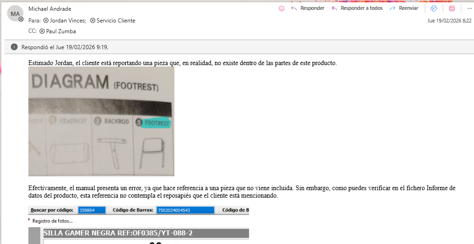Open the more actions ellipsis menu
Image resolution: width=474 pixels, height=244 pixels.
tap(470, 8)
